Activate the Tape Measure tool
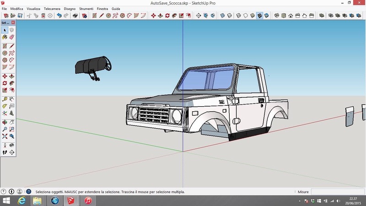The width and height of the screenshot is (366, 206). (x=5, y=98)
